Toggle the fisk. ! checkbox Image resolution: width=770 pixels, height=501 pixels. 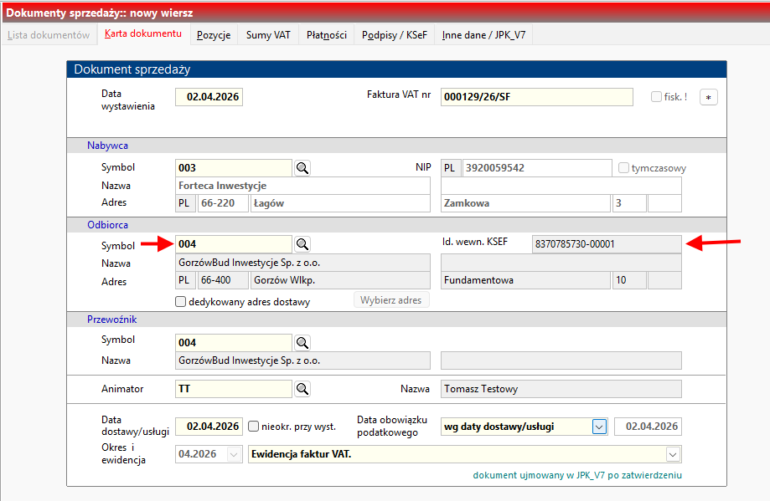pyautogui.click(x=657, y=97)
